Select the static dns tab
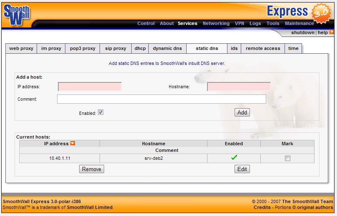 tap(207, 49)
